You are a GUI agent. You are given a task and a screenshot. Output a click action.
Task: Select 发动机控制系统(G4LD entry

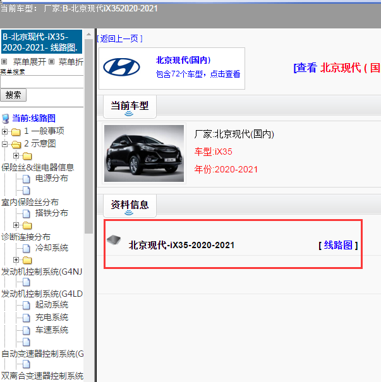coord(42,294)
